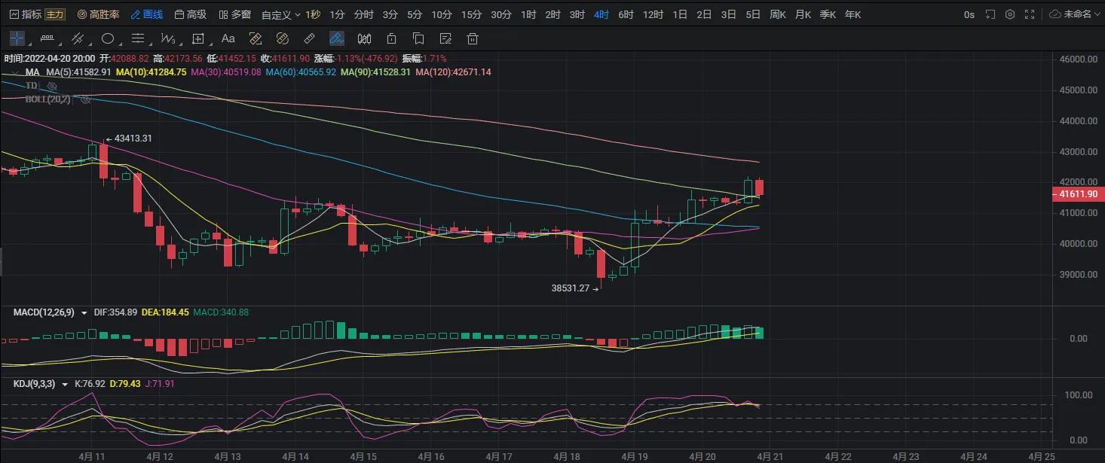Switch to the 1日 timeframe
1105x463 pixels.
point(679,14)
